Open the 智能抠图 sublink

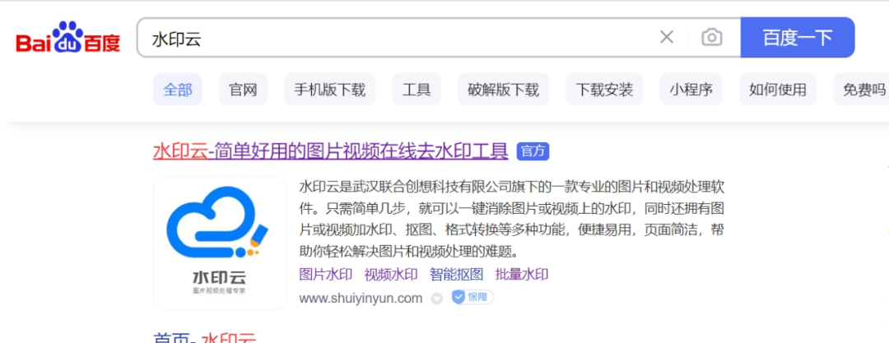pos(456,275)
